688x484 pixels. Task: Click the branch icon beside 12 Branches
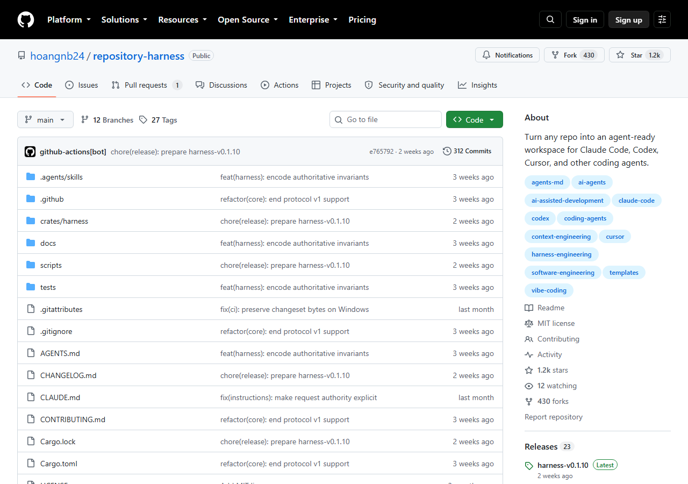[85, 120]
